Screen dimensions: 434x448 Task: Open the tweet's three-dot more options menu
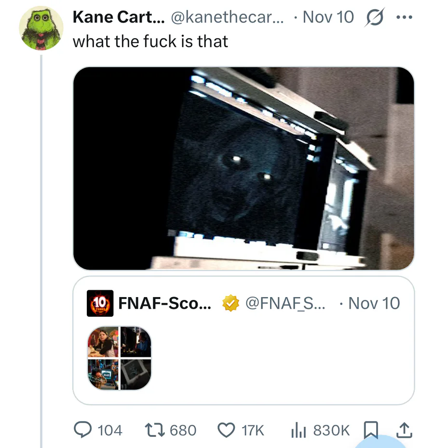[404, 18]
